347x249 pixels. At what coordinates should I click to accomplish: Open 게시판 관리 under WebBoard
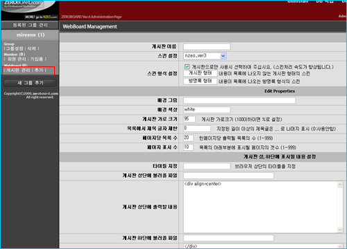click(x=18, y=71)
